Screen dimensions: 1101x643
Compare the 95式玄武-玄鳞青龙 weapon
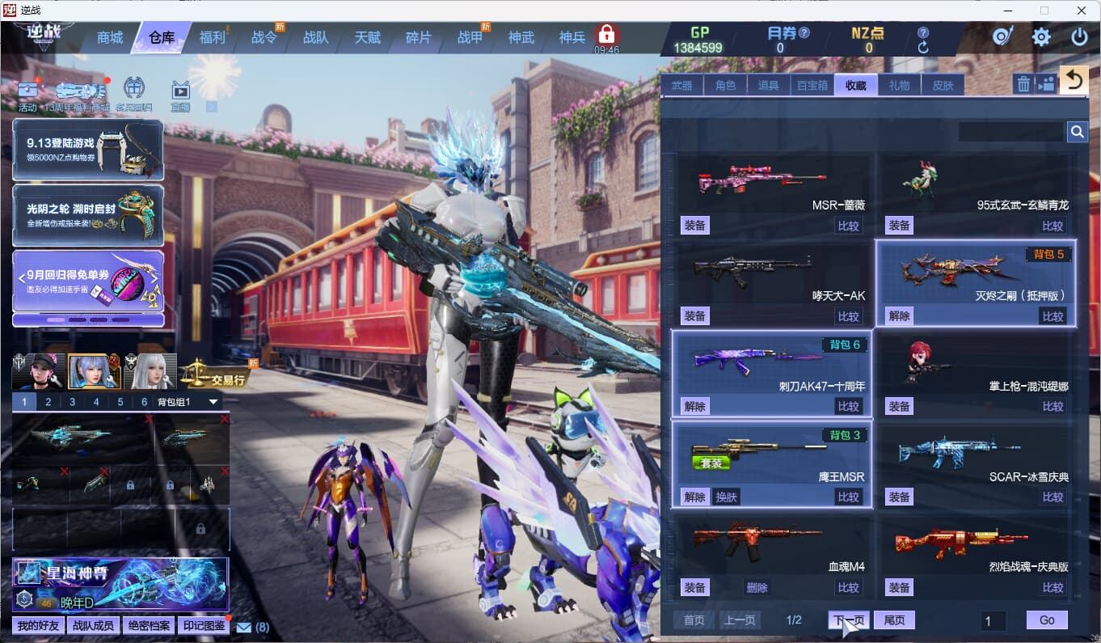point(1052,226)
